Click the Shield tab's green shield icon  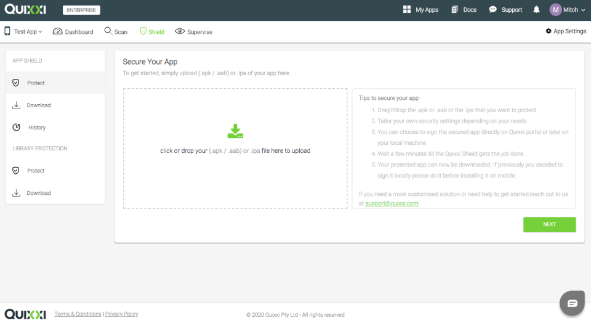tap(143, 31)
